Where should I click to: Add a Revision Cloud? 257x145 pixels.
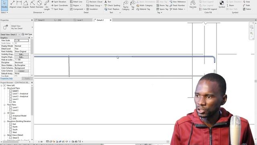point(94,2)
